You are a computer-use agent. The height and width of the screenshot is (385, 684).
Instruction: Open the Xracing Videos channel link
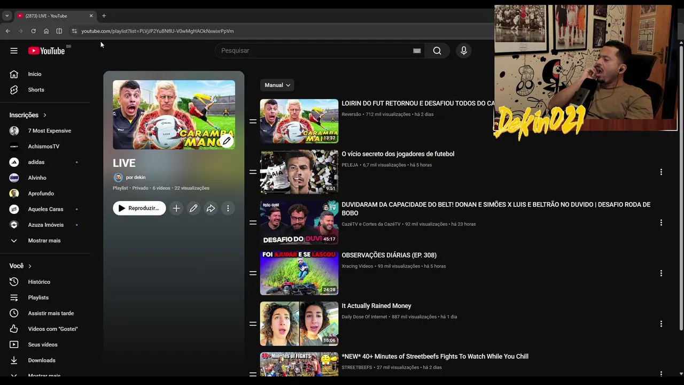point(357,266)
